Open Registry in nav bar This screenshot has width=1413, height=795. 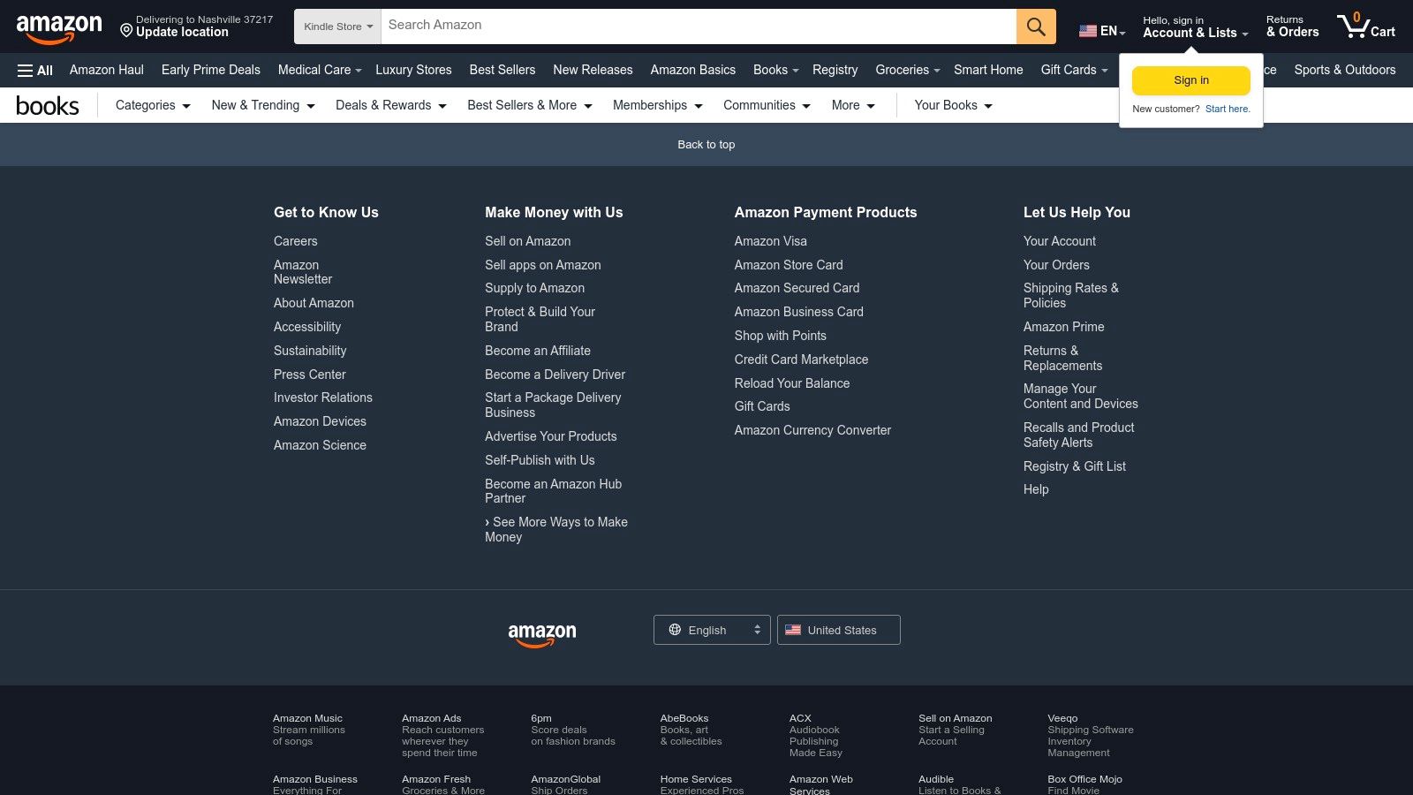click(835, 70)
